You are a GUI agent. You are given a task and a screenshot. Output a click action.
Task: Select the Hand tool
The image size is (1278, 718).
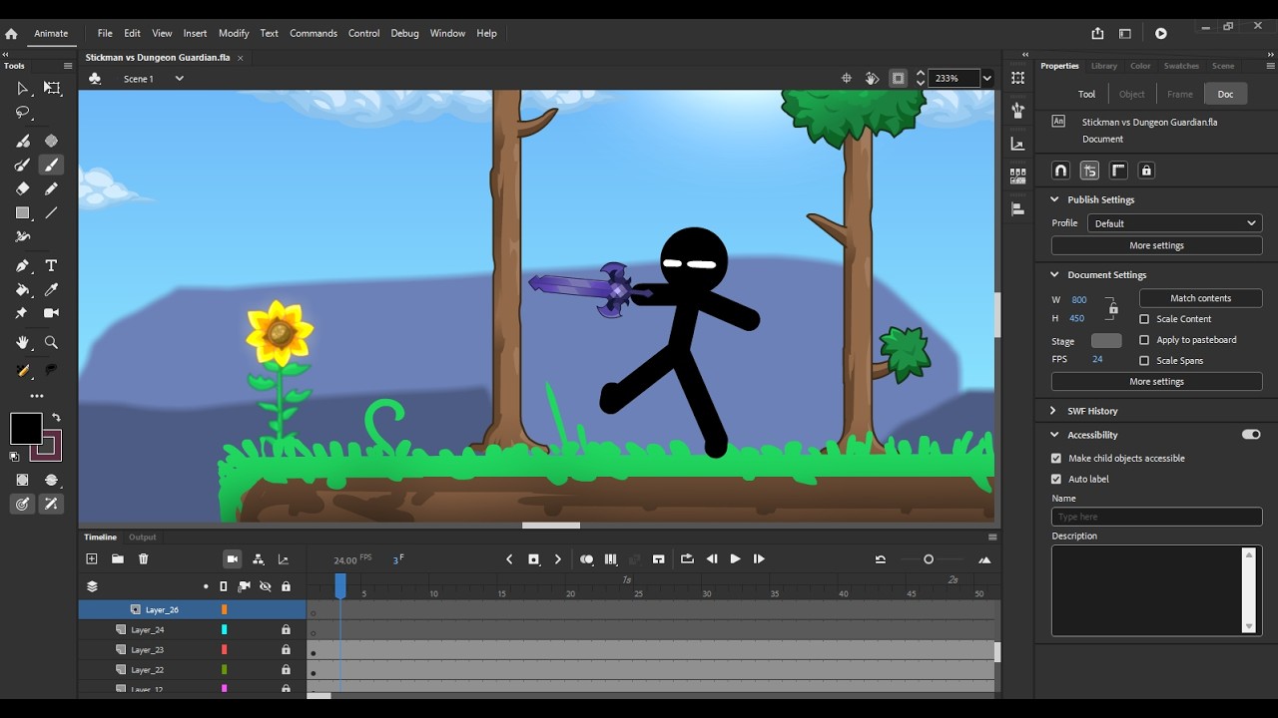22,342
